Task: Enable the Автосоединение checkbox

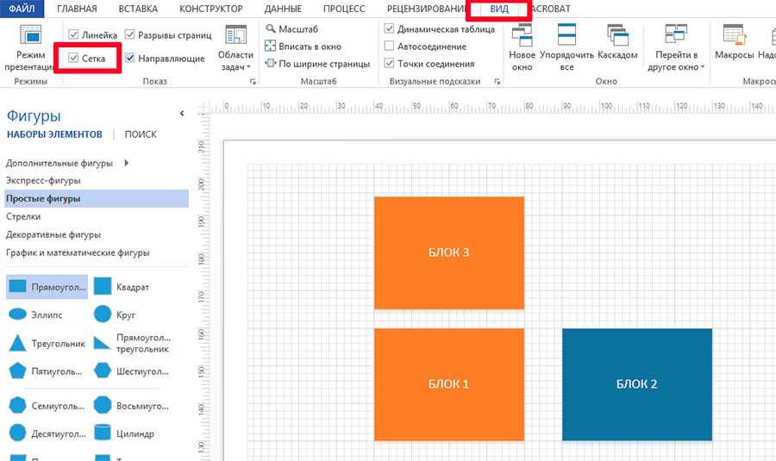Action: 390,46
